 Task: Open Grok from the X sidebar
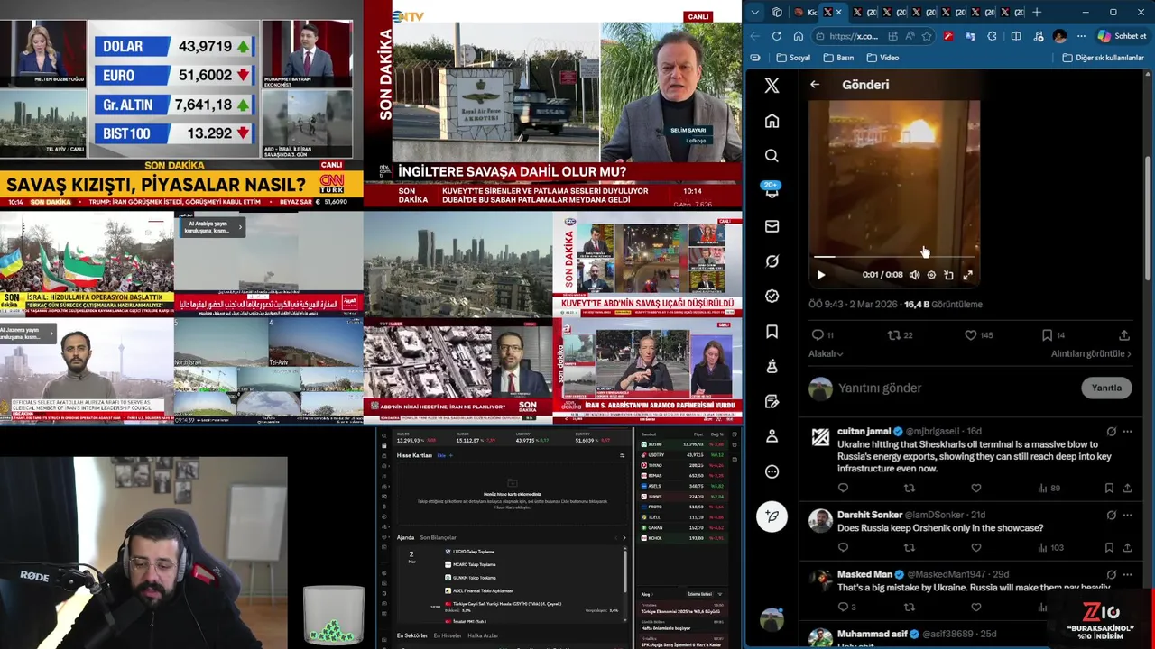[x=772, y=261]
